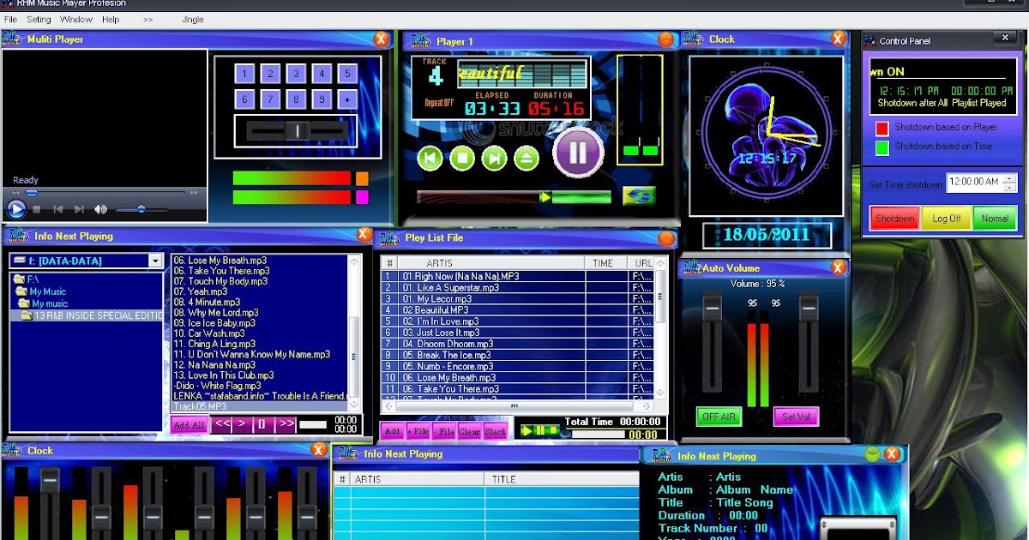
Task: Select 'Shotdown based on Player' red option
Action: (x=882, y=128)
